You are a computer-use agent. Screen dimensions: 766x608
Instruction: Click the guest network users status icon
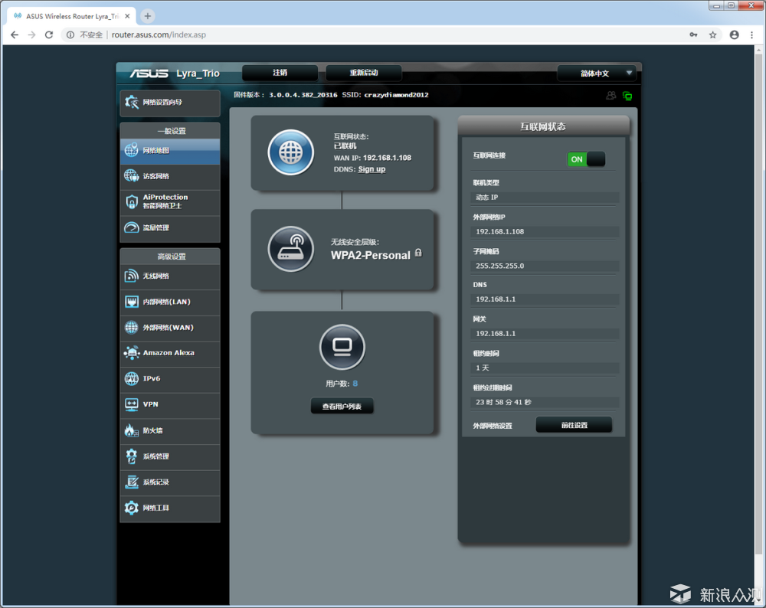611,96
